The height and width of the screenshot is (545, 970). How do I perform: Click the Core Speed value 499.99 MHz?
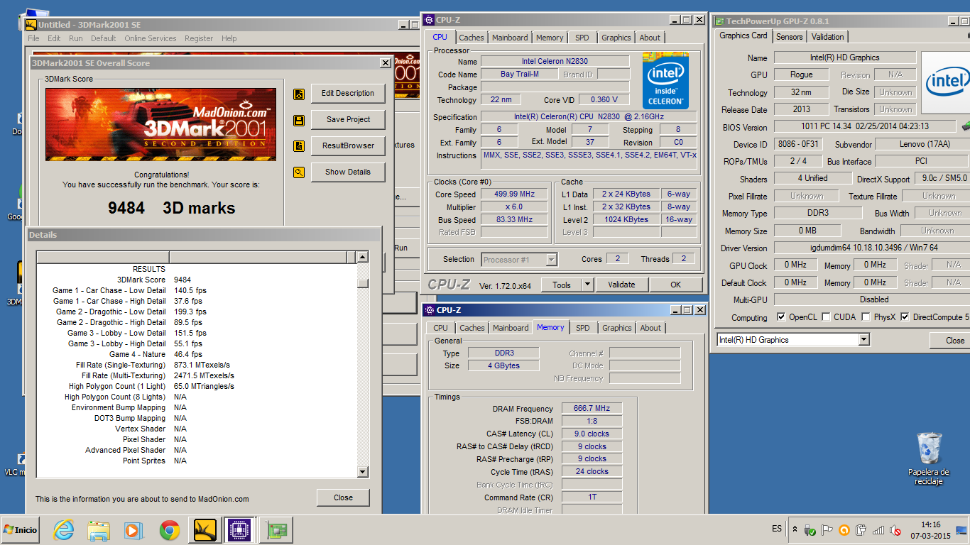(515, 194)
